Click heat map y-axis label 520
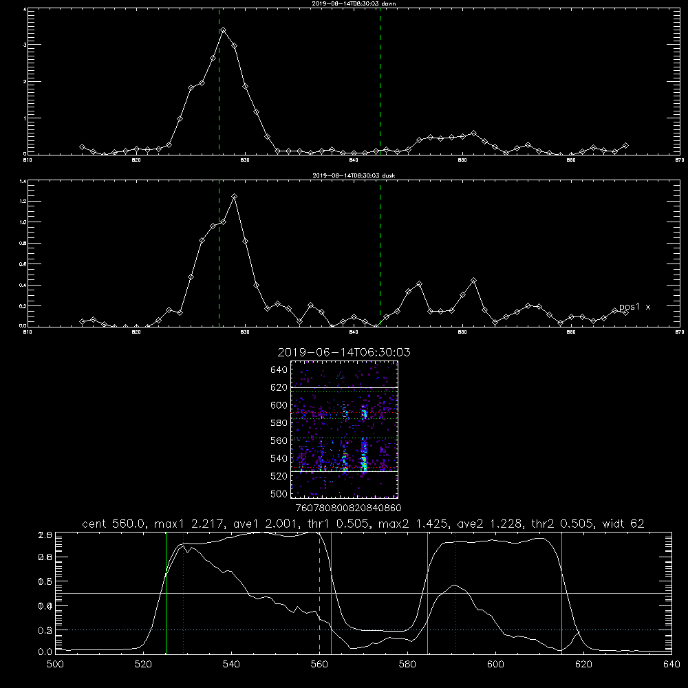The width and height of the screenshot is (688, 688). [x=279, y=476]
